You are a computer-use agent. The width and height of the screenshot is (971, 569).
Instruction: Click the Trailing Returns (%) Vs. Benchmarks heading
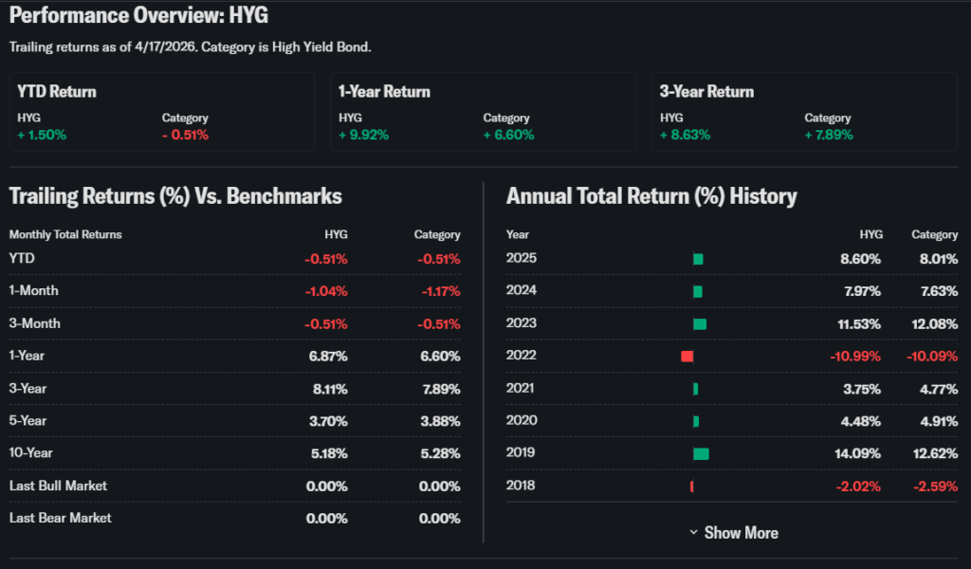(175, 196)
